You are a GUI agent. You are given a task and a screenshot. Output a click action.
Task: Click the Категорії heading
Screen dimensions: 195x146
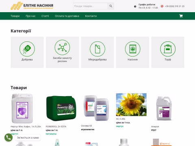point(21,31)
